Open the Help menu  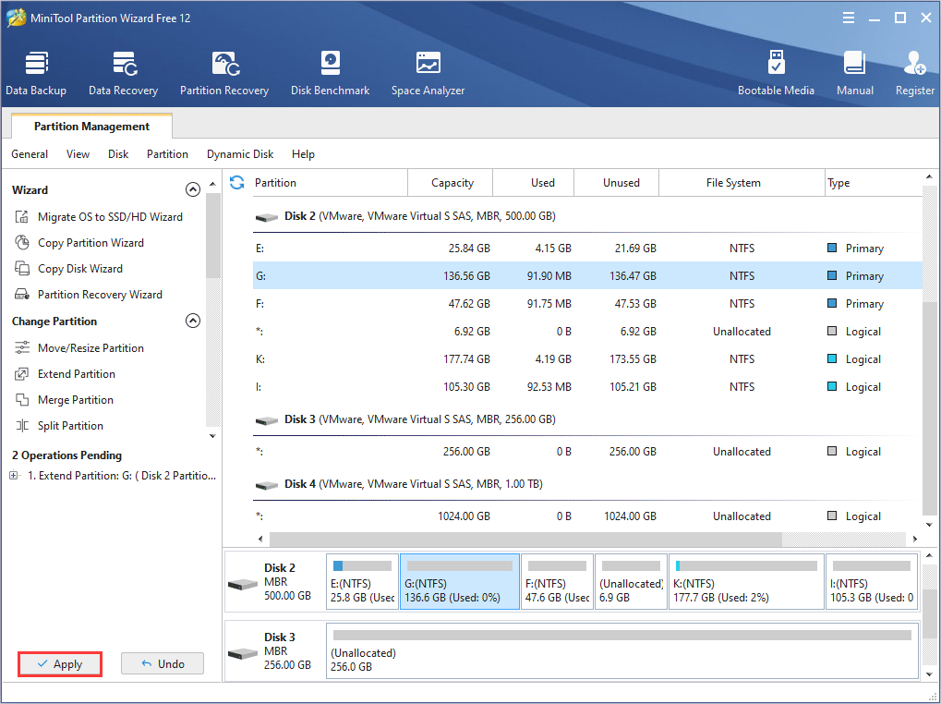coord(303,154)
